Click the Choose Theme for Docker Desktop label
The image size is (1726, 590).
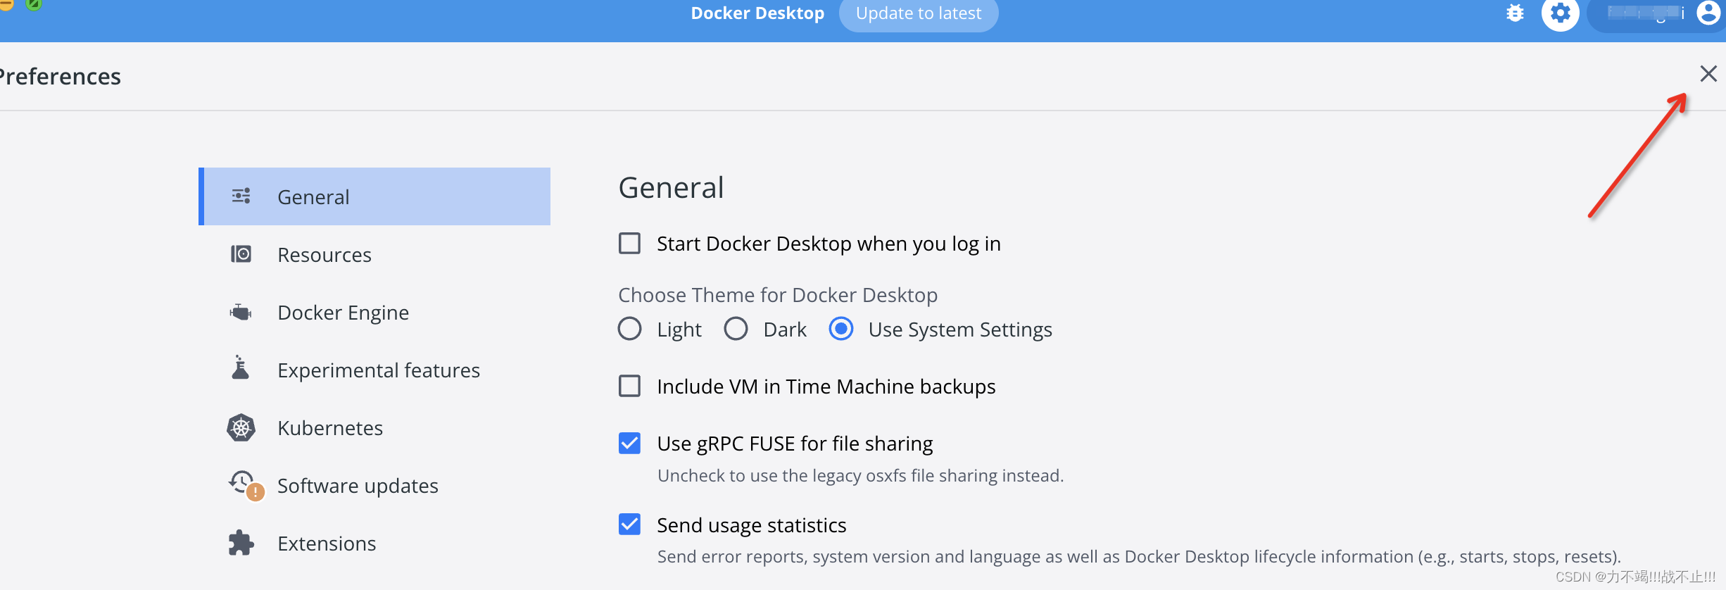tap(778, 295)
